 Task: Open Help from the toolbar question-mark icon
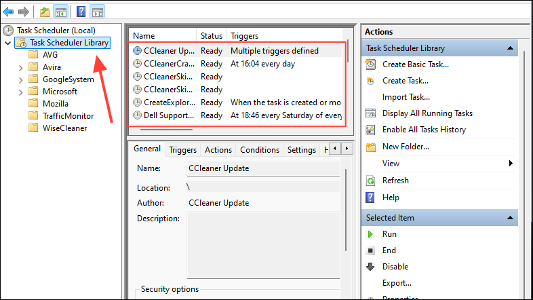(81, 12)
